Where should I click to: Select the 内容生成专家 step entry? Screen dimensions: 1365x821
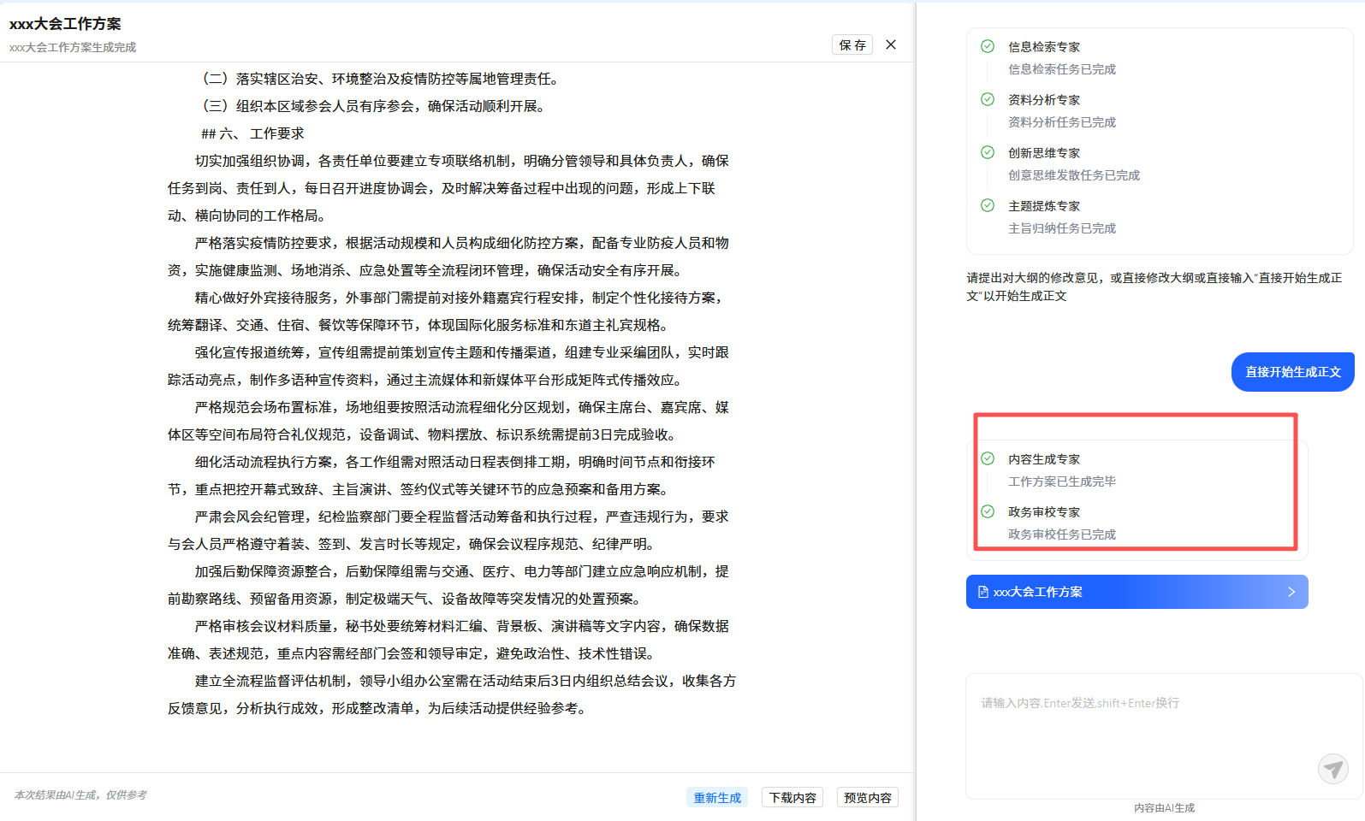1044,459
